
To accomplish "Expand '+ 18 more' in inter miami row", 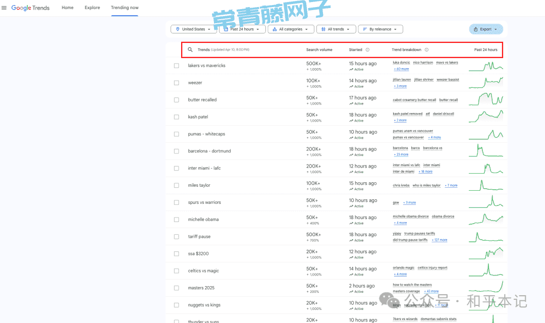I will click(x=425, y=172).
